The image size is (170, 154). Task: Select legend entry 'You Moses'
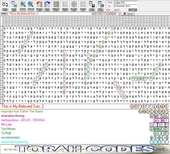point(8,129)
